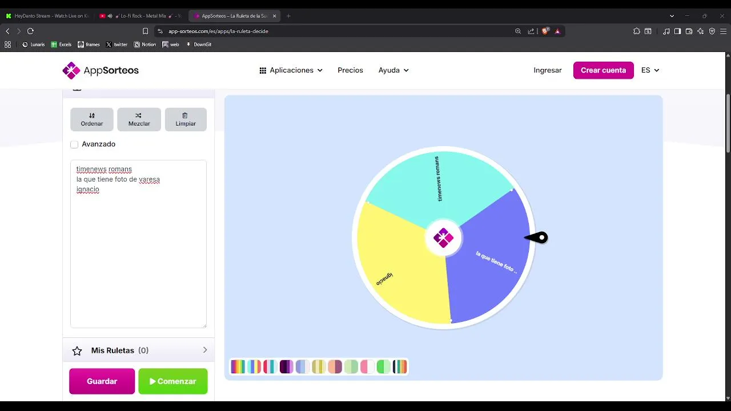Image resolution: width=731 pixels, height=411 pixels.
Task: Click the star icon beside Mis Ruletas
Action: (77, 351)
